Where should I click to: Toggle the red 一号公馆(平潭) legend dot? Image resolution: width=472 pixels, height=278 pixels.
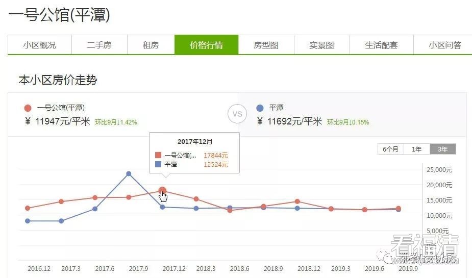pyautogui.click(x=28, y=108)
